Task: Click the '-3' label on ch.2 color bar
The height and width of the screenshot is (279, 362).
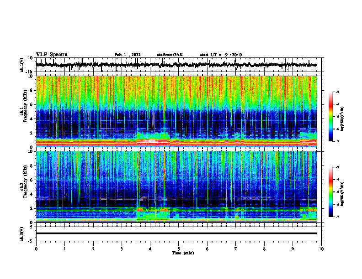Action: pyautogui.click(x=337, y=167)
